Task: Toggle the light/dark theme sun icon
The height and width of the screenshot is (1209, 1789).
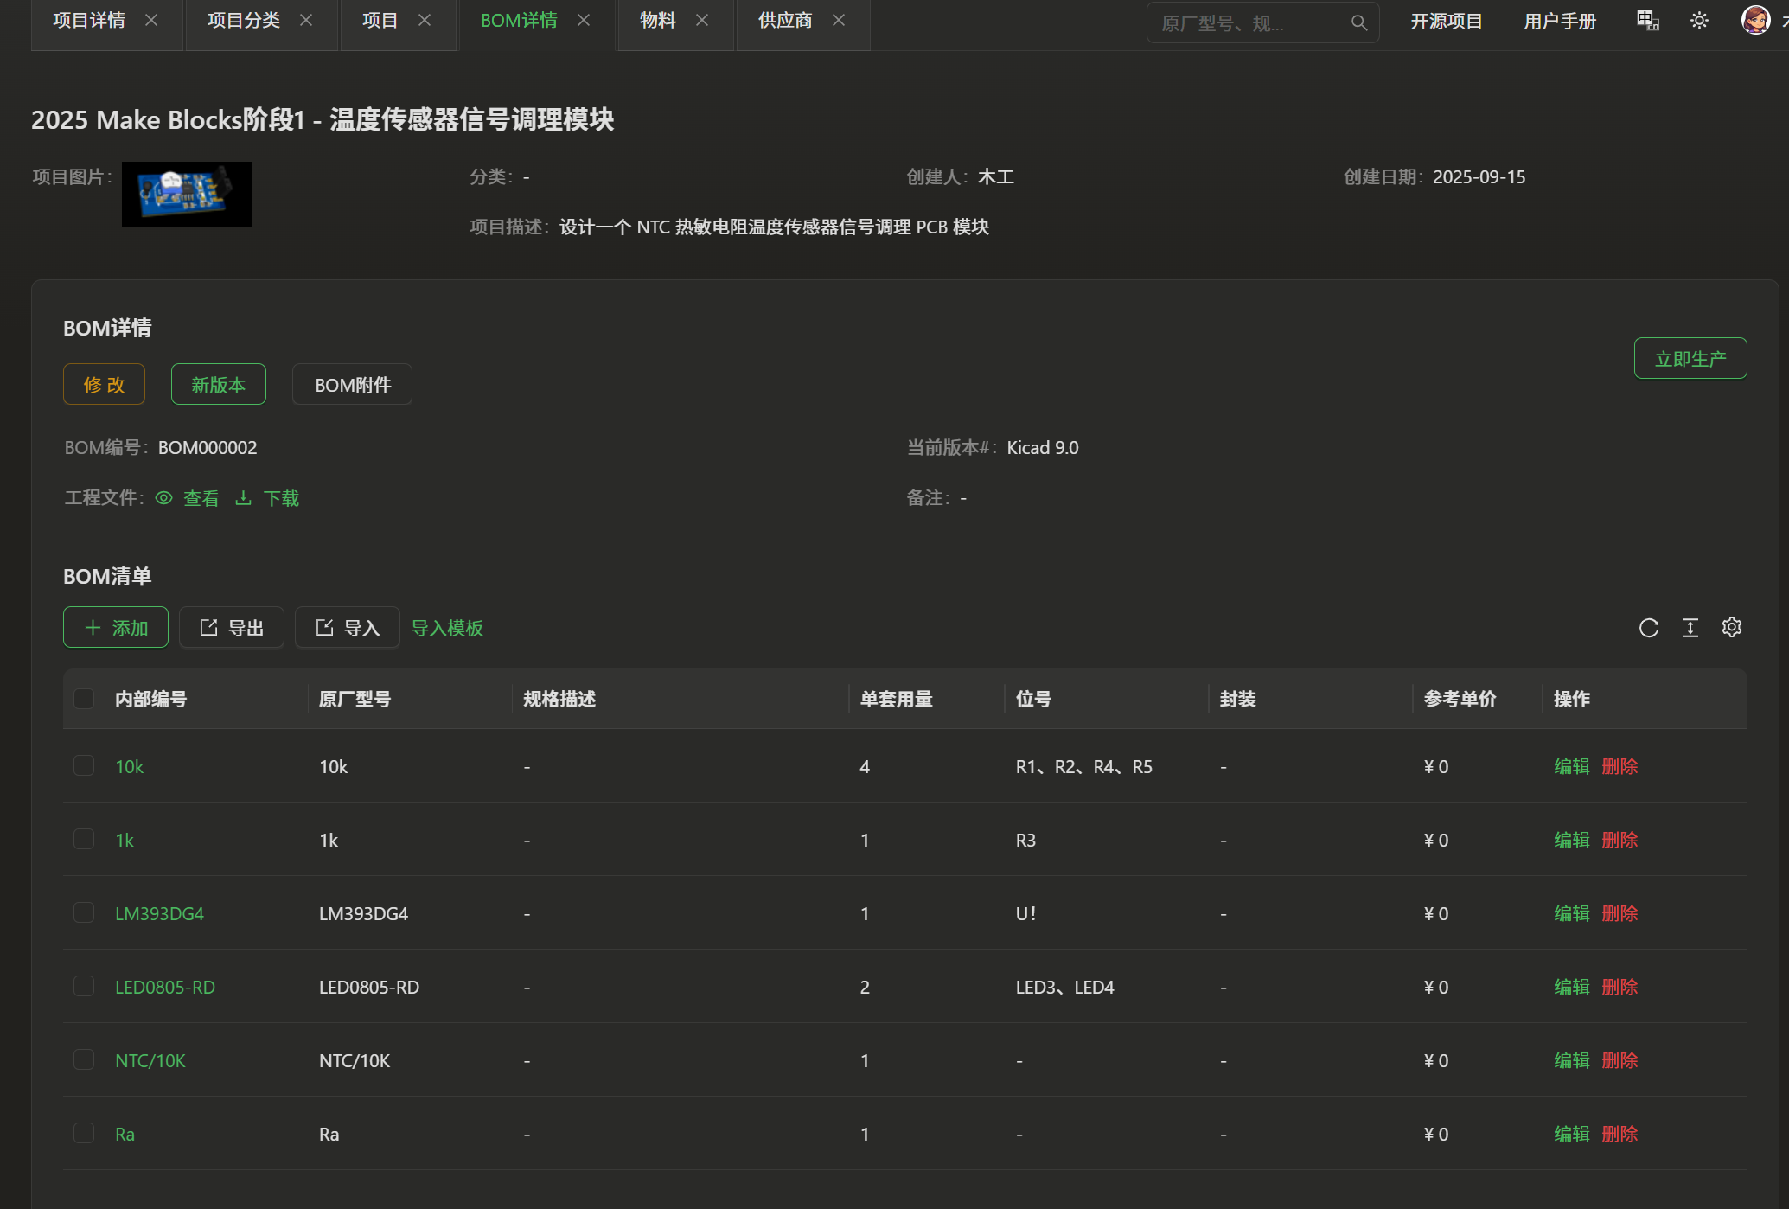Action: point(1699,21)
